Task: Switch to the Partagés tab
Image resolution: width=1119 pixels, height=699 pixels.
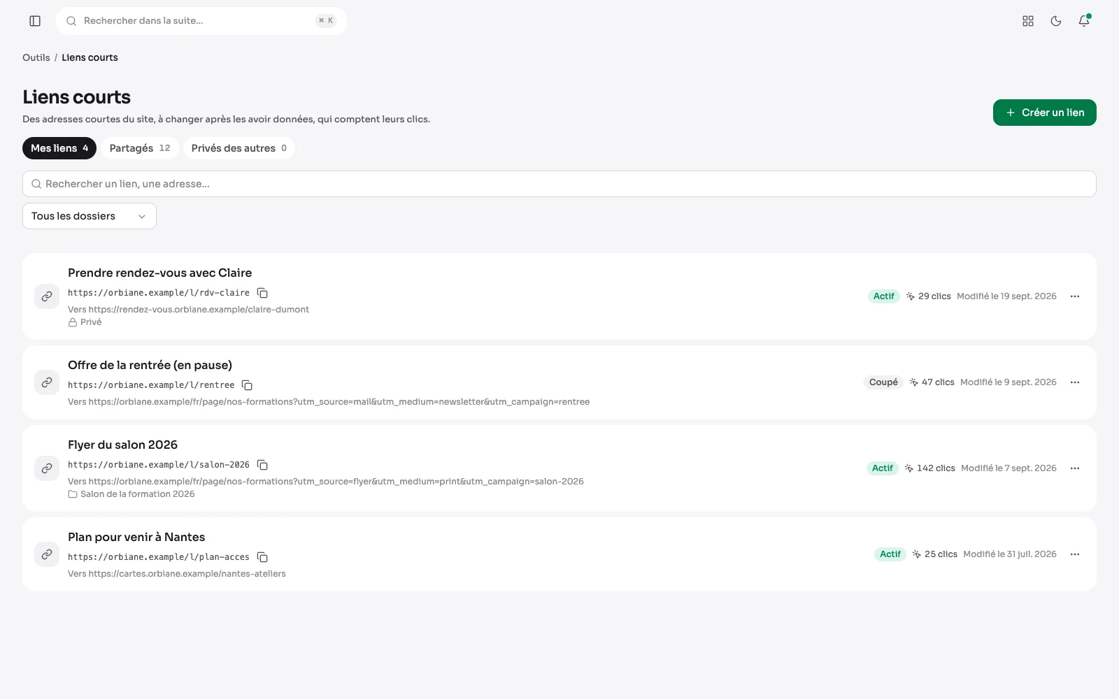Action: pos(140,148)
